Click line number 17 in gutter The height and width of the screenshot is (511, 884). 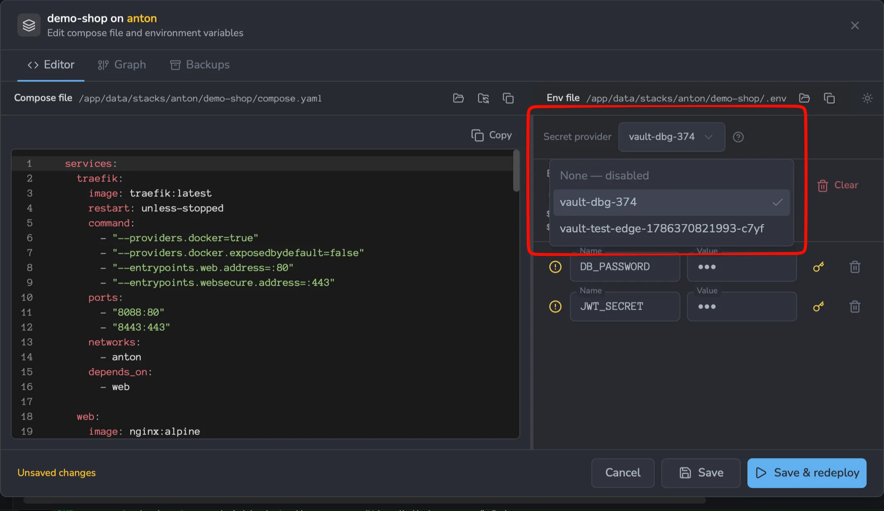26,402
